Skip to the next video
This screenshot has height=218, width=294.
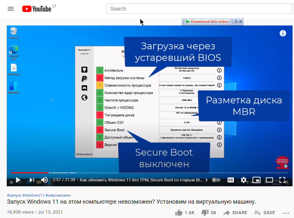tap(32, 180)
